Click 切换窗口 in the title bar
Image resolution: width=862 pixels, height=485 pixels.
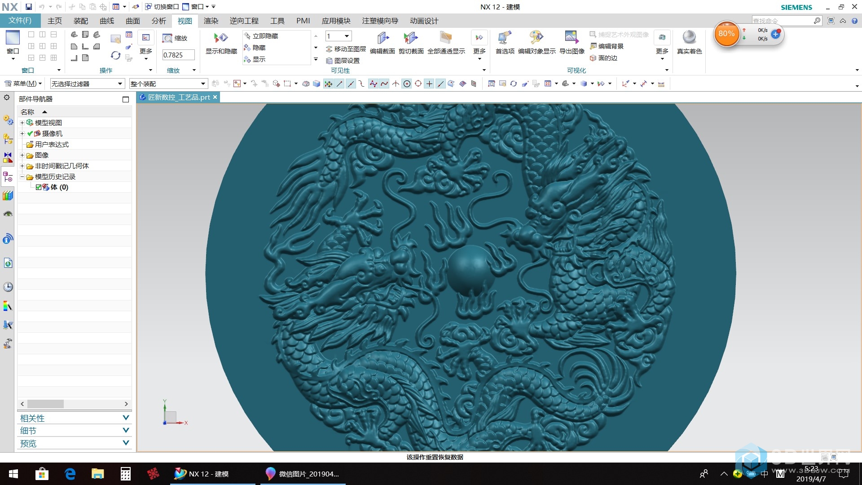point(162,7)
